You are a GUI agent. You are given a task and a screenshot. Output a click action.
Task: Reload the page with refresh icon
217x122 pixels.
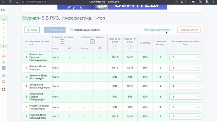[17, 2]
